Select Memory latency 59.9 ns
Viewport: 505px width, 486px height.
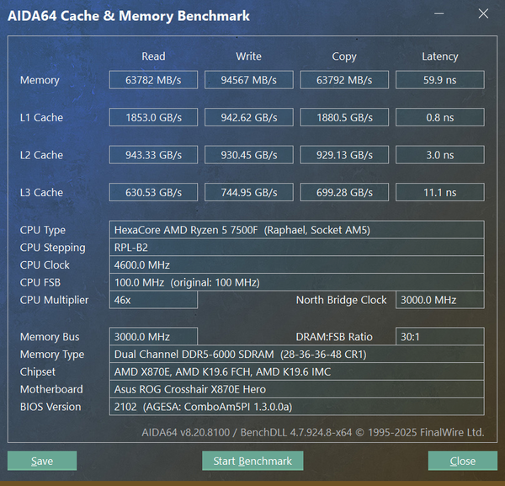tap(440, 80)
